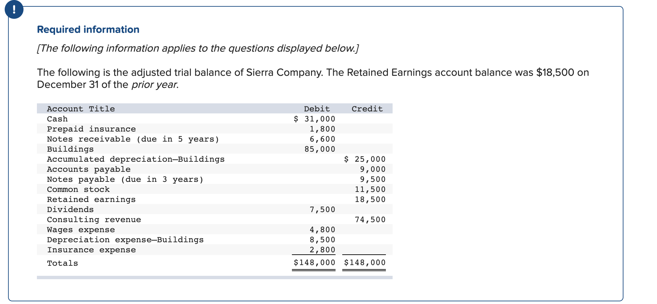Click Wages expense debit value 4,800
This screenshot has height=304, width=657.
[x=322, y=230]
